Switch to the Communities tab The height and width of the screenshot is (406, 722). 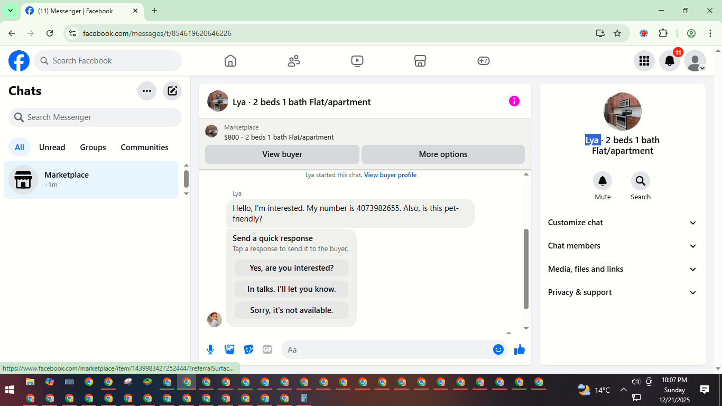point(145,147)
